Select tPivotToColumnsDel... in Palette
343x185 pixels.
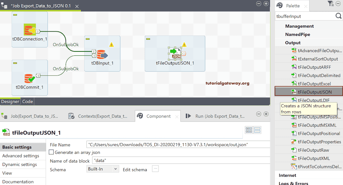coord(316,167)
